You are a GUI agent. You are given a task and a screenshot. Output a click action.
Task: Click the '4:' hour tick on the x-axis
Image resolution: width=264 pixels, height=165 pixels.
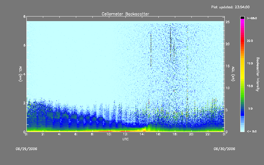[x=60, y=134]
